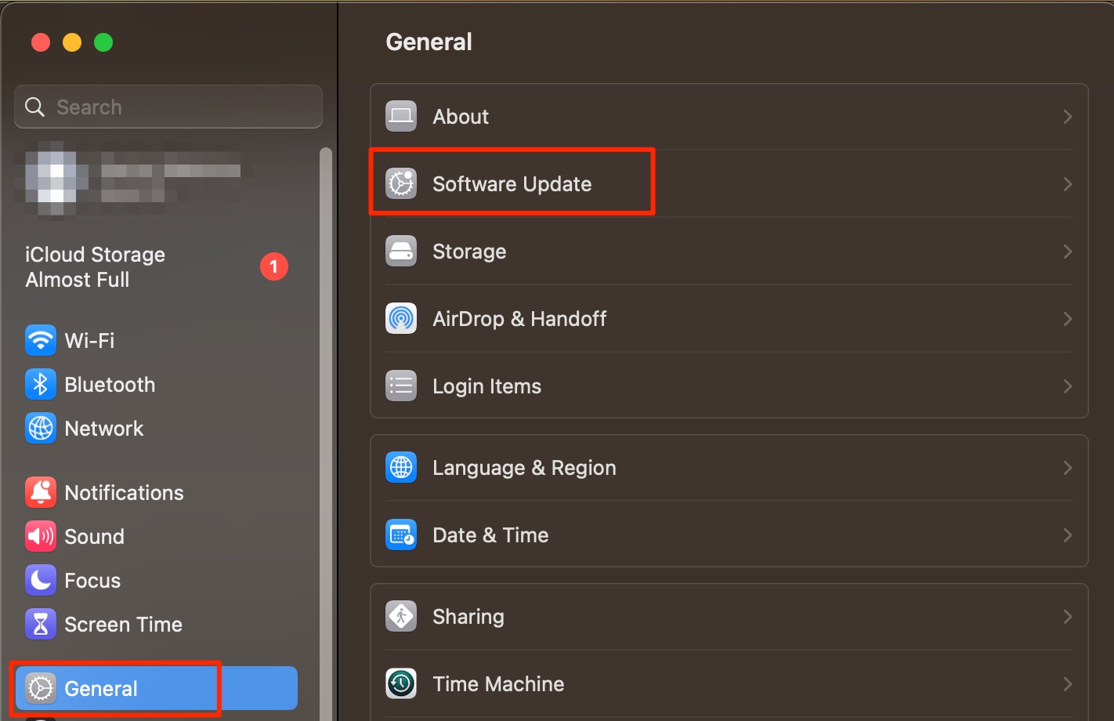Screen dimensions: 1114x721
Task: Click the Storage drive icon
Action: pos(401,251)
